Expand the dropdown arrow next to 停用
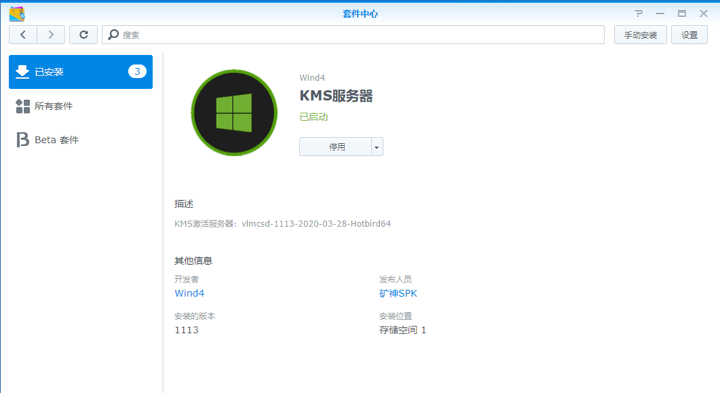 [x=377, y=147]
